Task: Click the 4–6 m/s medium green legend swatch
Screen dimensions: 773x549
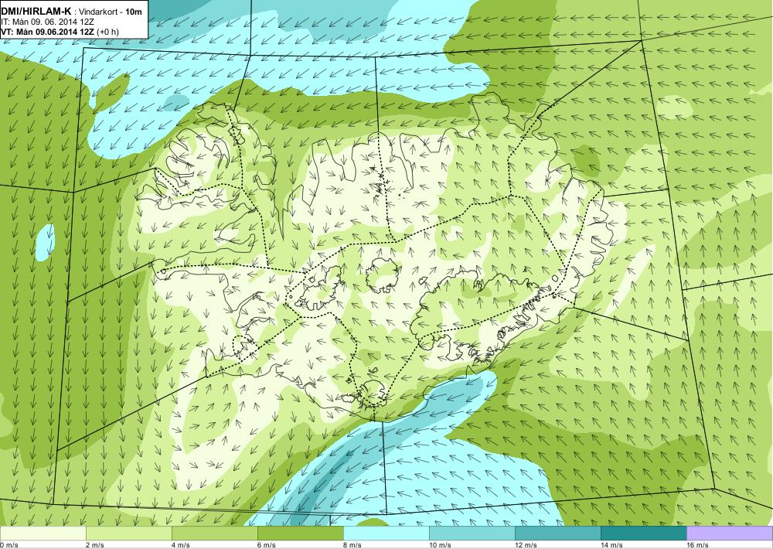Action: click(x=214, y=534)
